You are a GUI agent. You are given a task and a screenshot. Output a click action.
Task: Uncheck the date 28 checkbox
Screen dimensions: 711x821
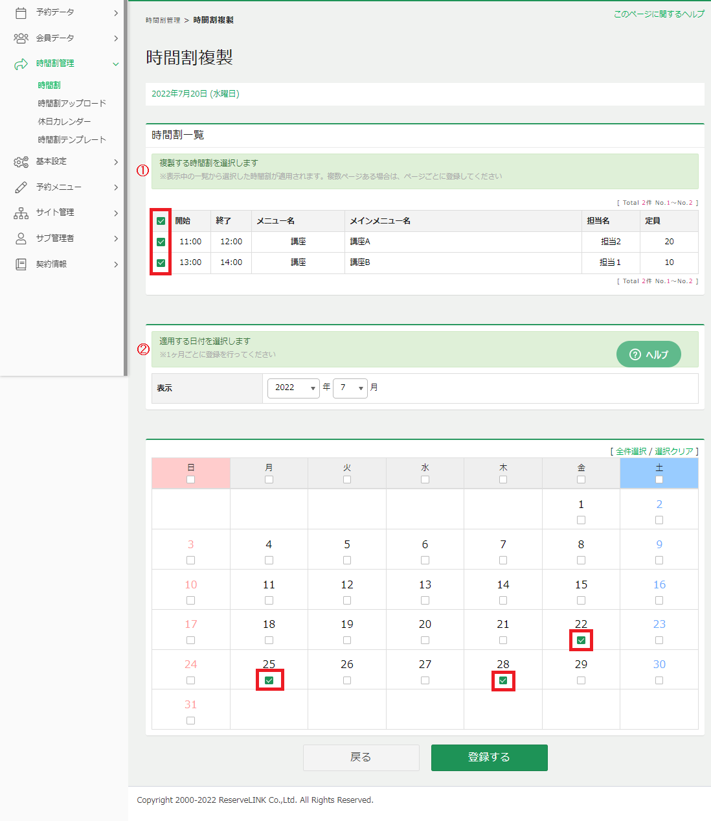click(x=503, y=680)
